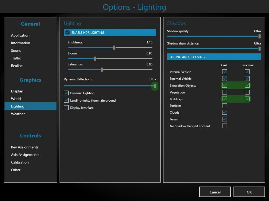Toggle Internal Vehicle Receive shadow checkbox
Screen dimensions: 269x201
pos(247,72)
